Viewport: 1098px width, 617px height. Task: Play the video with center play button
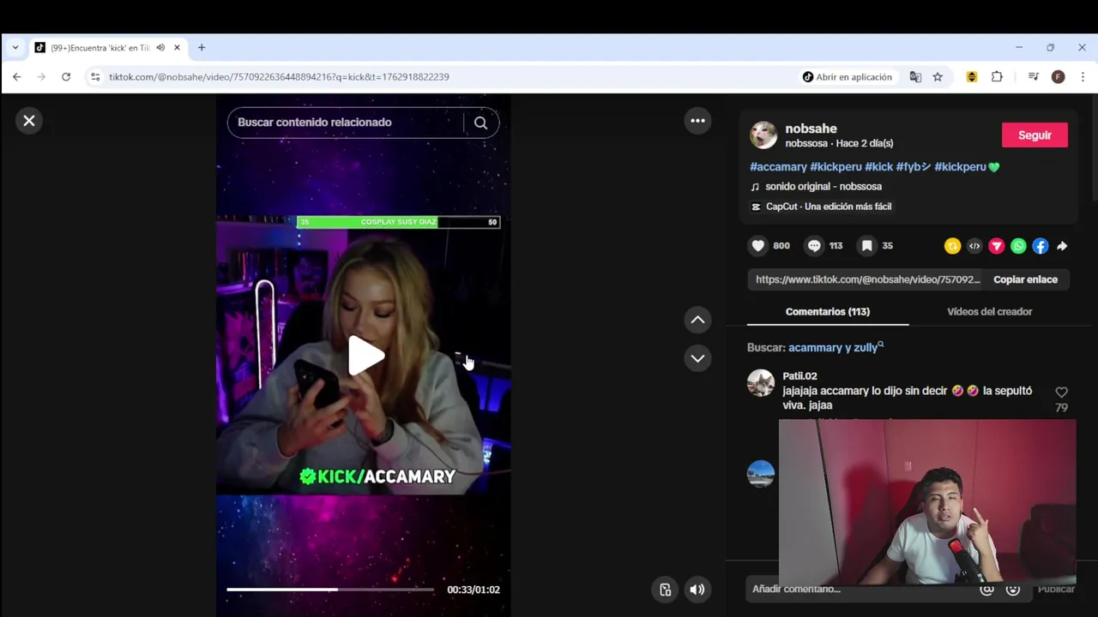click(x=365, y=356)
